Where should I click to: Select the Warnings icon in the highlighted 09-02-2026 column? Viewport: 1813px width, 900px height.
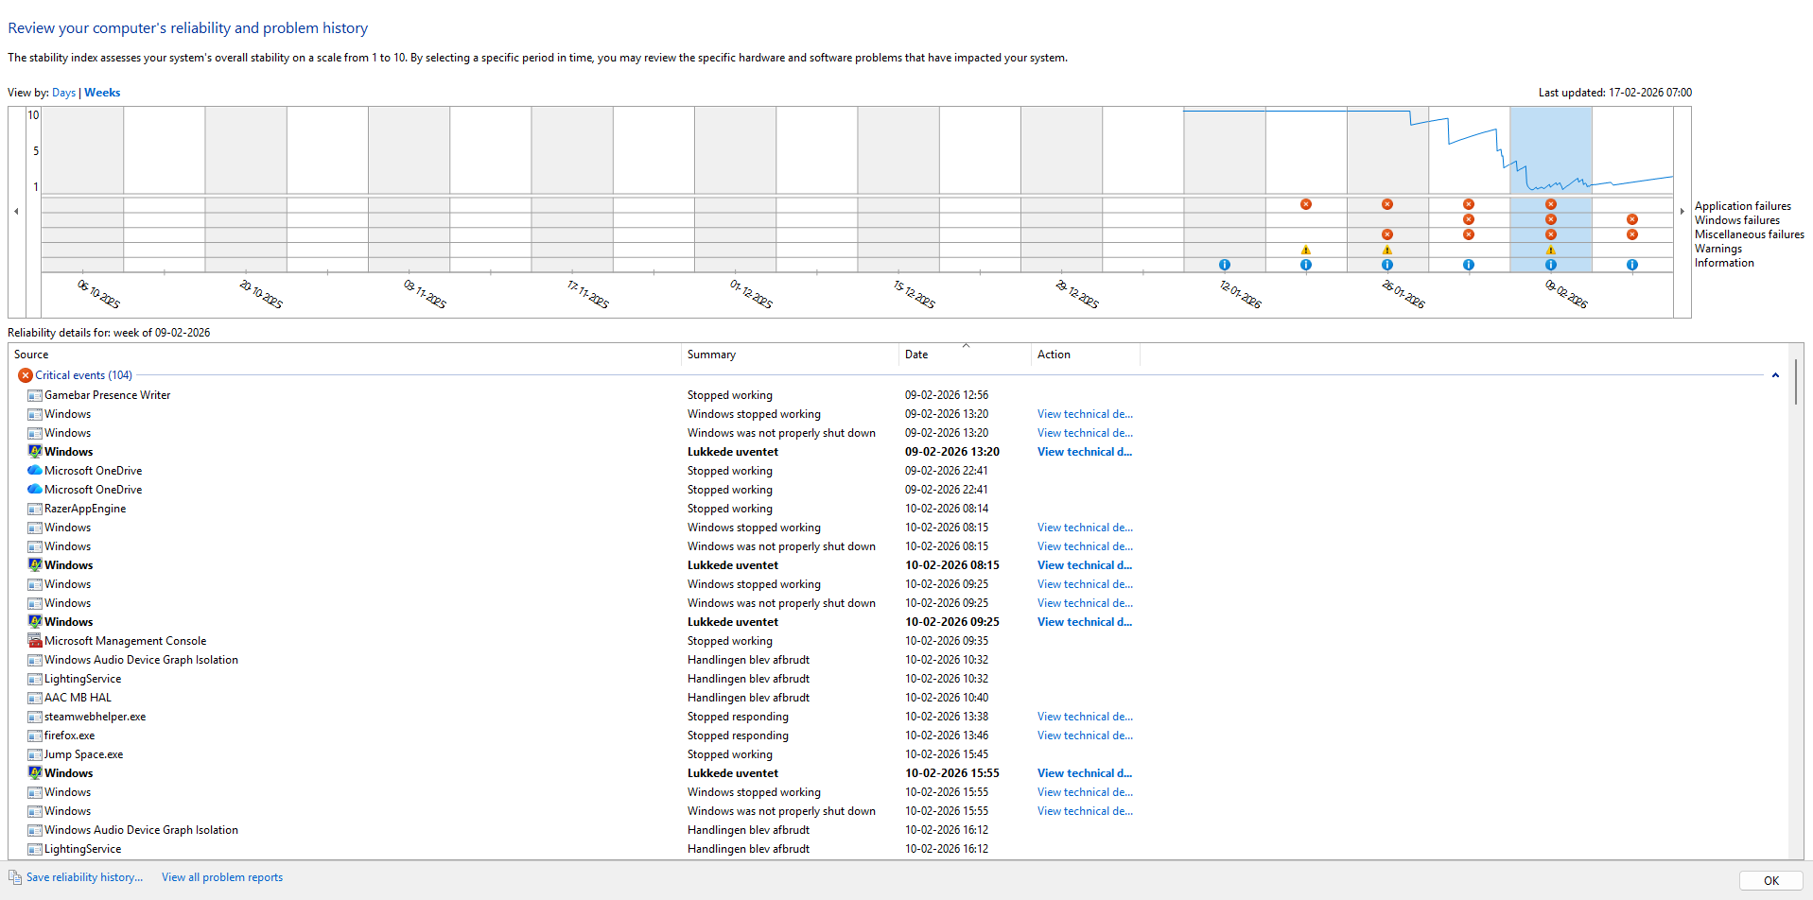(1551, 250)
